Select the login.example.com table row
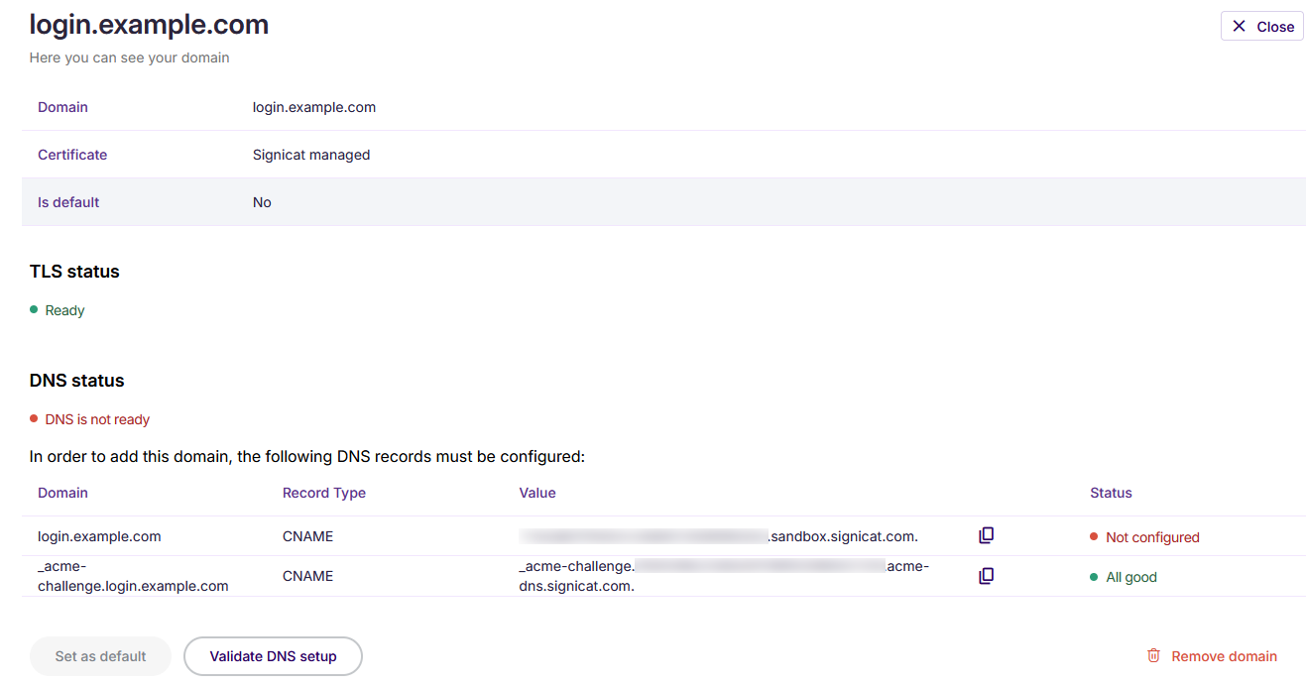This screenshot has width=1306, height=685. 99,536
